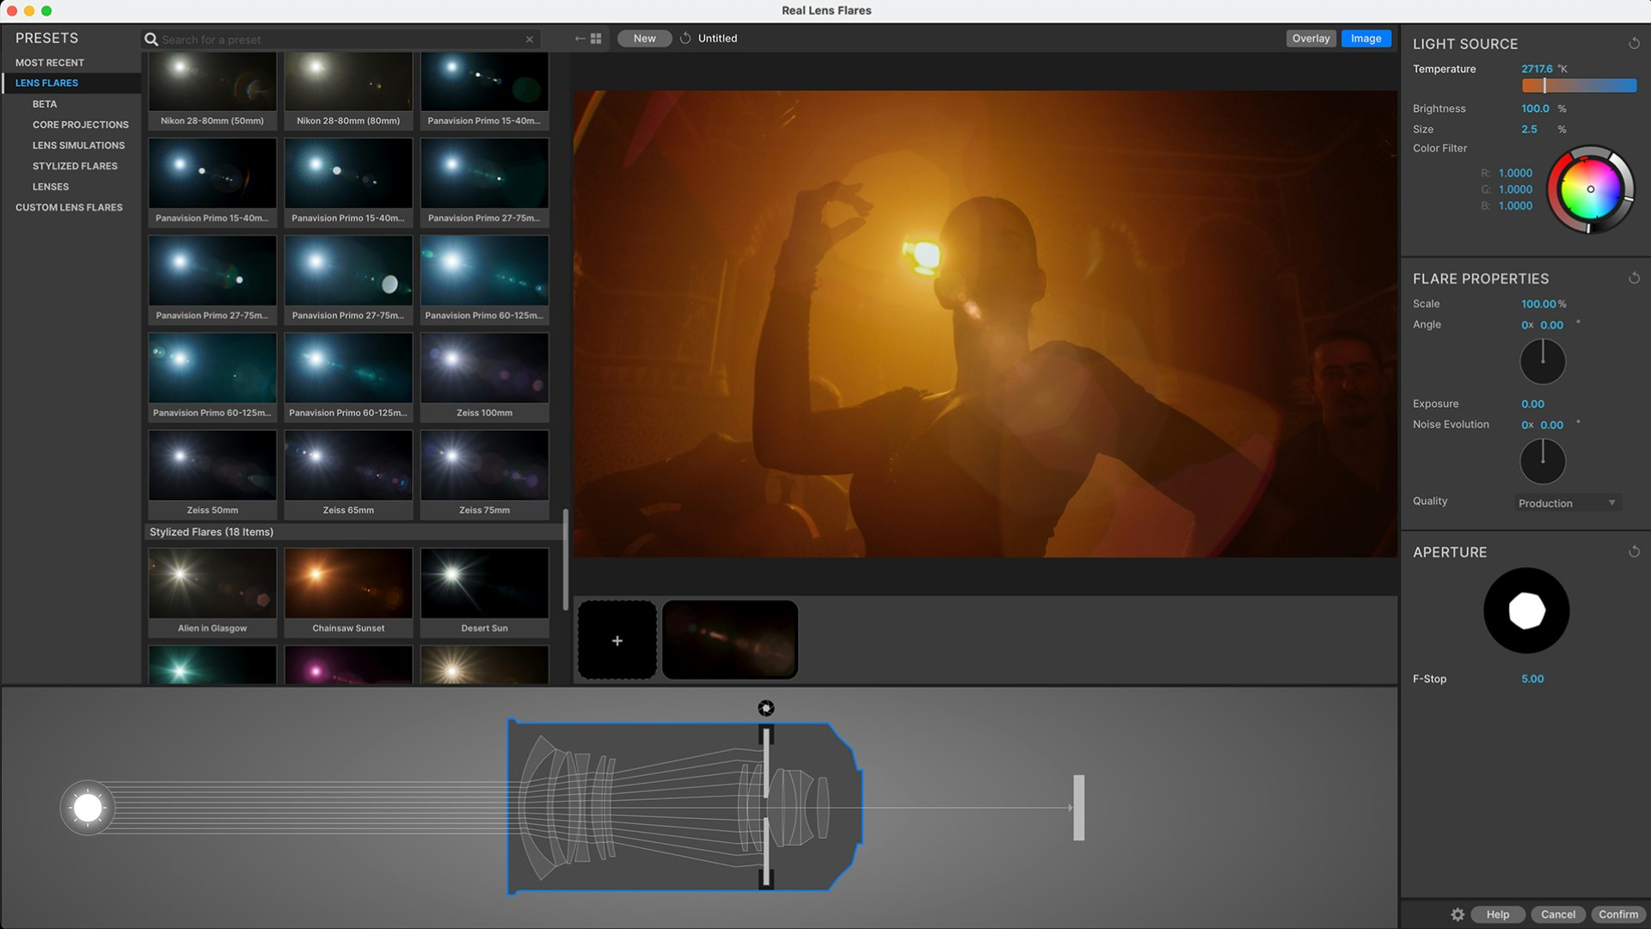
Task: Open the Custom Lens Flares category
Action: (69, 207)
